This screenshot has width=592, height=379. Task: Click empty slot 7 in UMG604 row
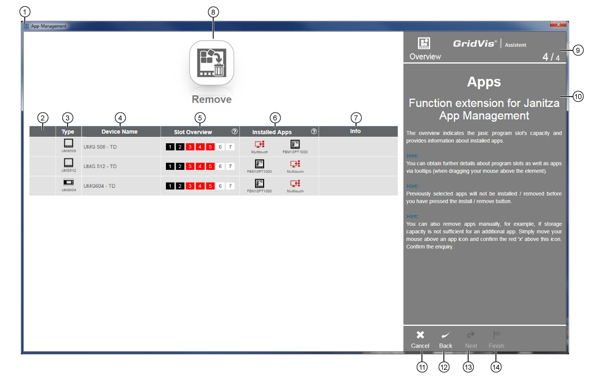(230, 186)
